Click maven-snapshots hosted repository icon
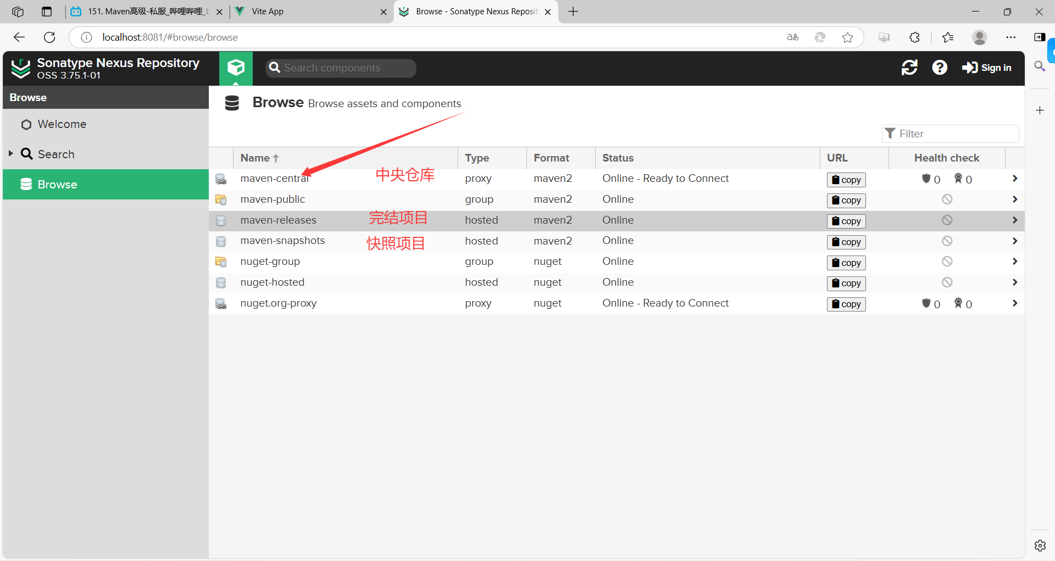This screenshot has height=561, width=1055. pos(221,242)
